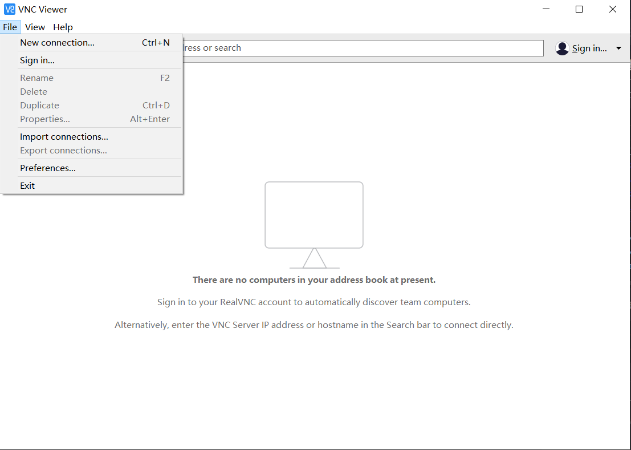Open Preferences... from the File menu
631x450 pixels.
tap(48, 168)
